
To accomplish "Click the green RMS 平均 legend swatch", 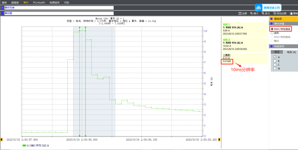I will pos(24,145).
